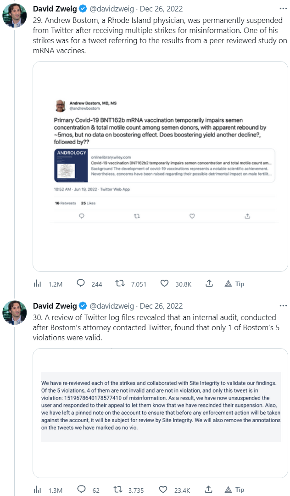View analytics for tweet with 1.3M views
The width and height of the screenshot is (290, 496).
coord(38,490)
